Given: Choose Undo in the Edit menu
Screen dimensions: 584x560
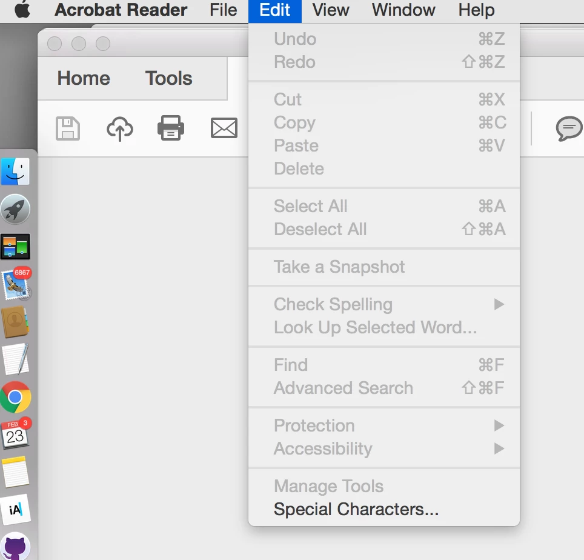Looking at the screenshot, I should (384, 39).
